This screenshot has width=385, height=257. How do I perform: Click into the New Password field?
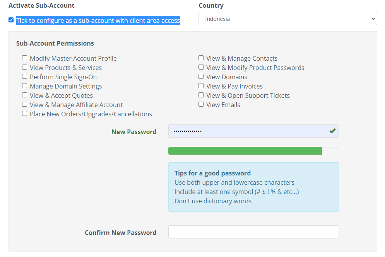click(x=248, y=131)
